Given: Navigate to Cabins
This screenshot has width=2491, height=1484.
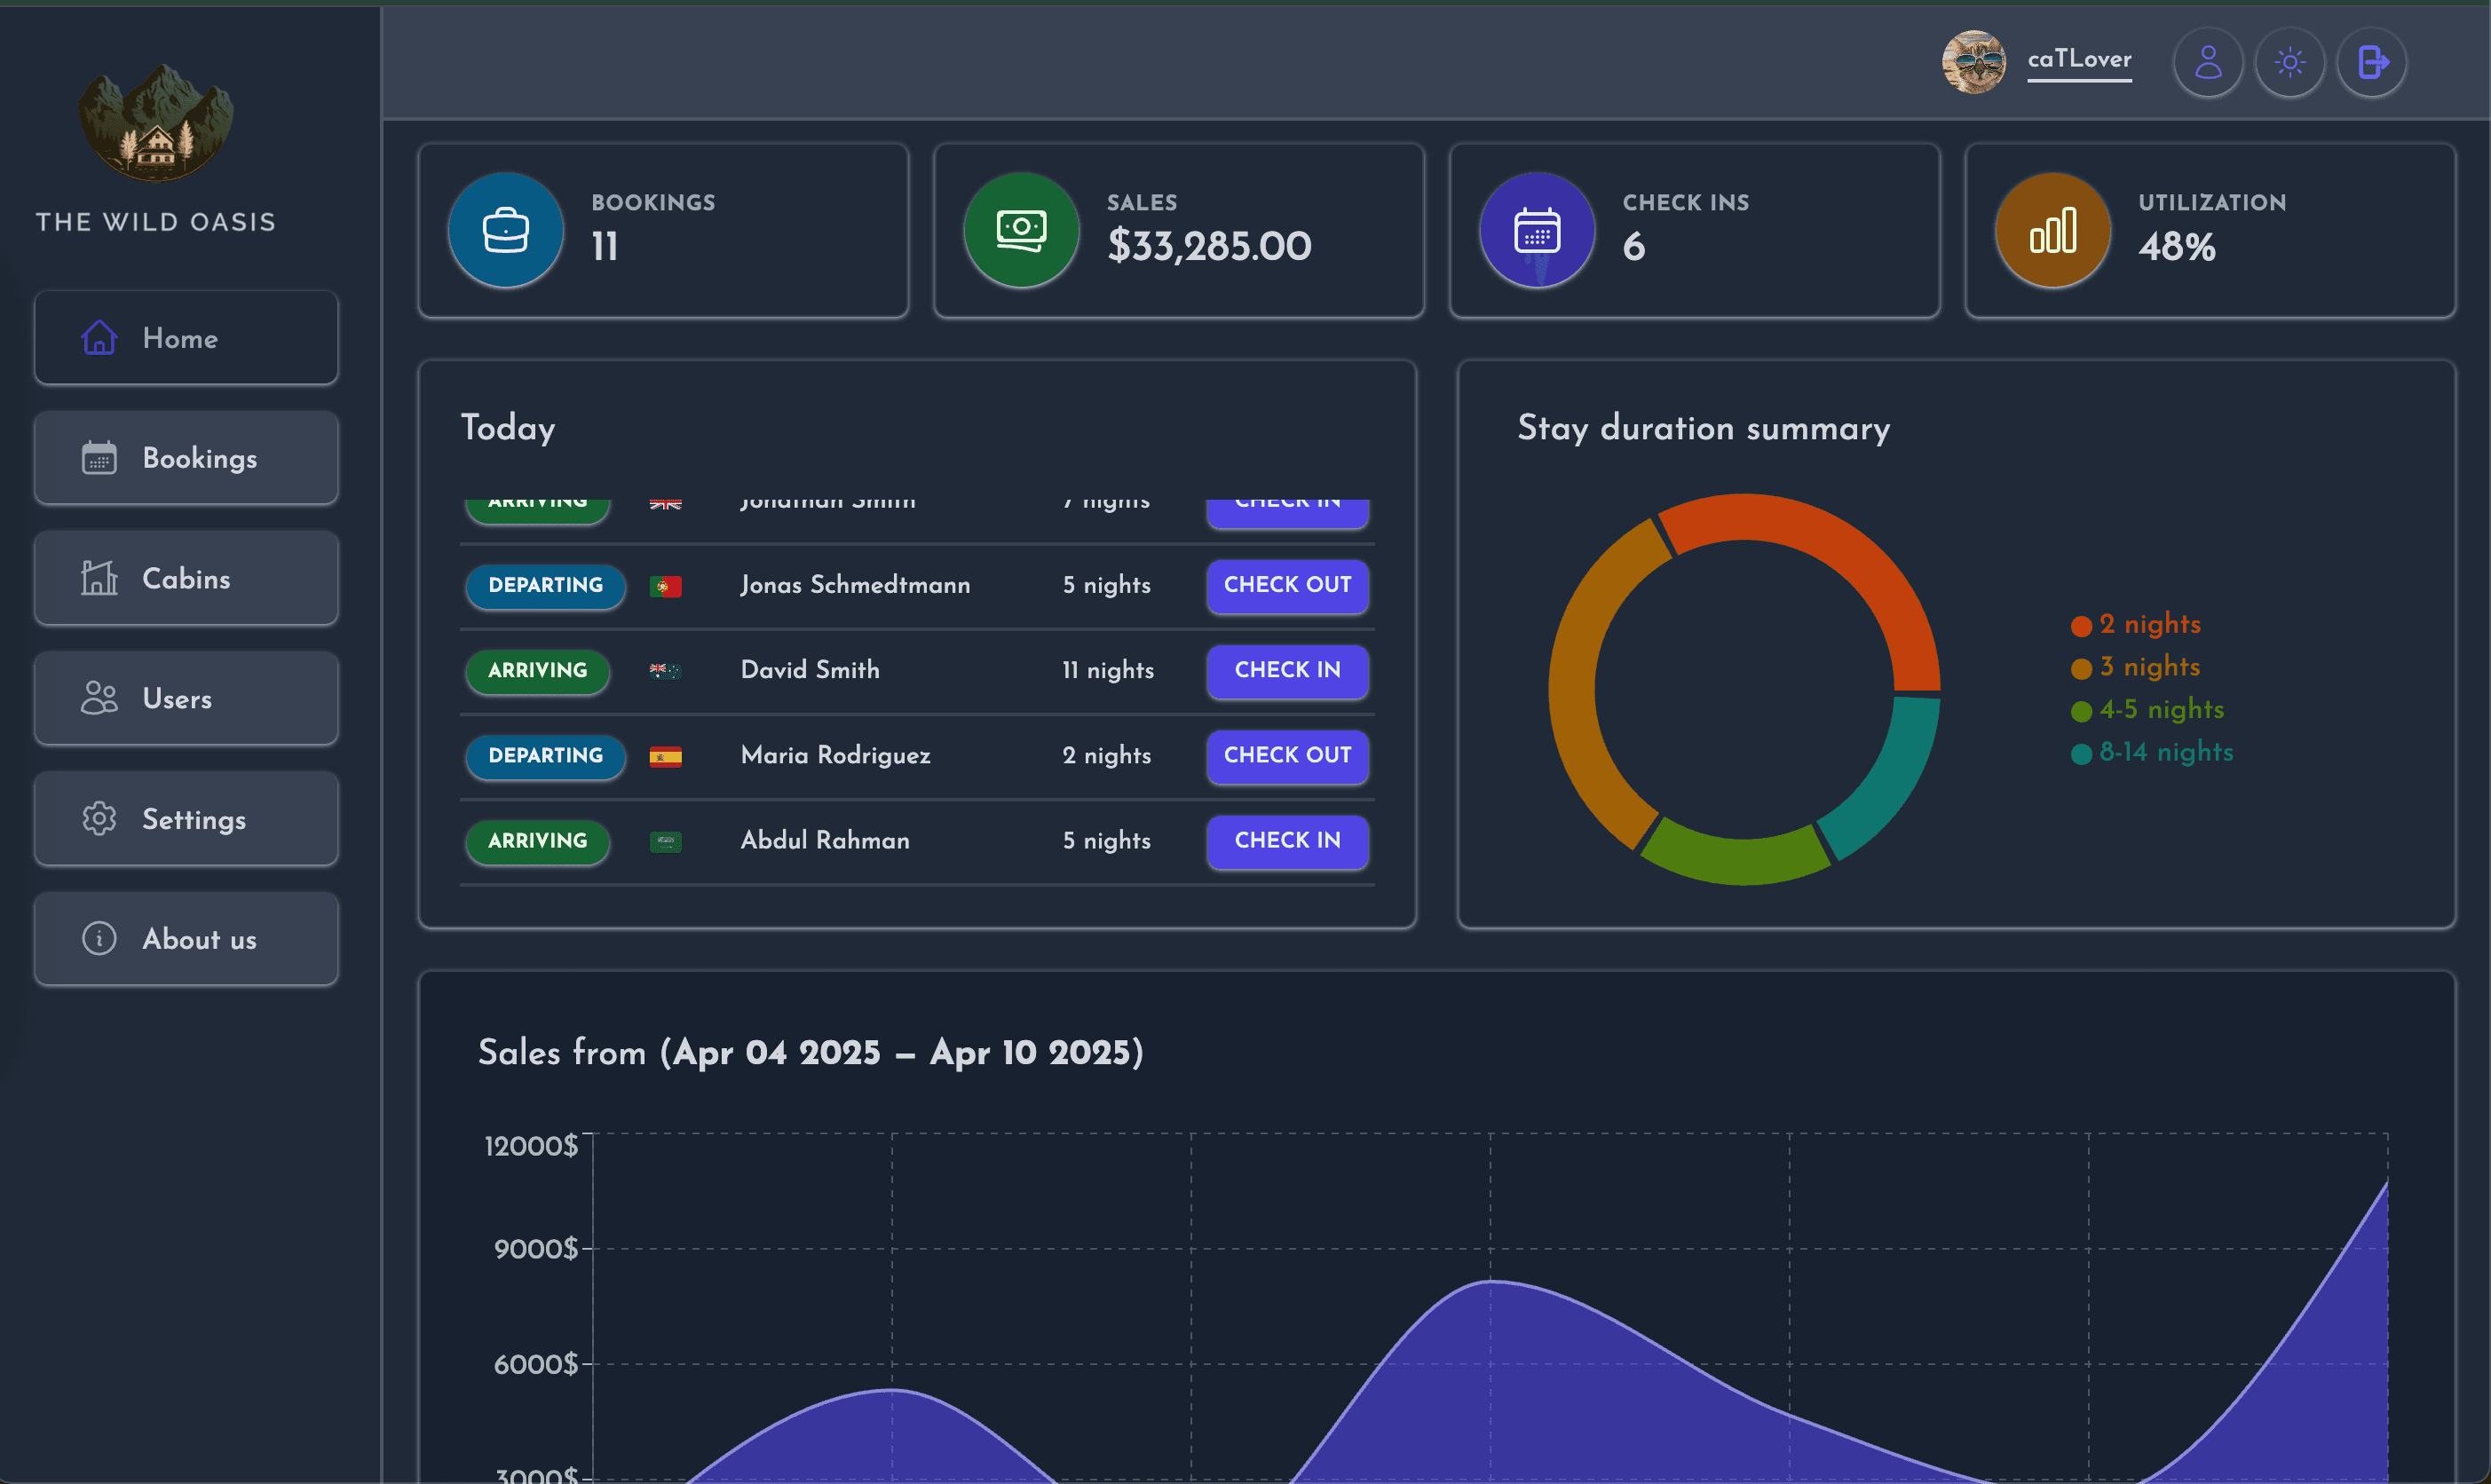Looking at the screenshot, I should click(x=186, y=578).
